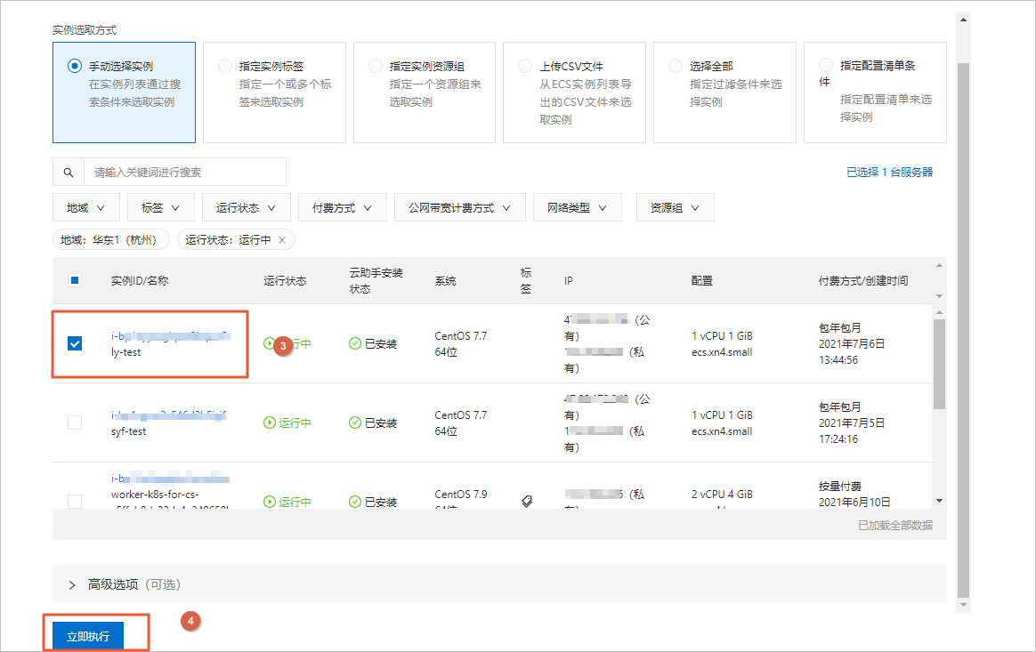Open the 资源组 filter dropdown
This screenshot has height=652, width=1036.
pyautogui.click(x=675, y=207)
